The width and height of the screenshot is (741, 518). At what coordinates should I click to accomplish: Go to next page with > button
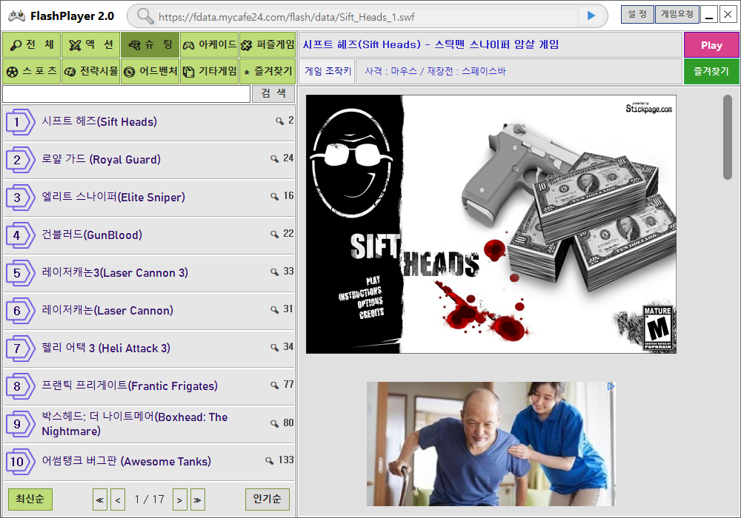[179, 499]
